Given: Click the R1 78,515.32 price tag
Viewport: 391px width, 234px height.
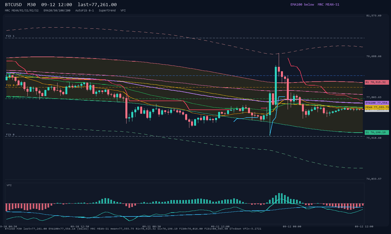Looking at the screenshot, I should coord(377,82).
